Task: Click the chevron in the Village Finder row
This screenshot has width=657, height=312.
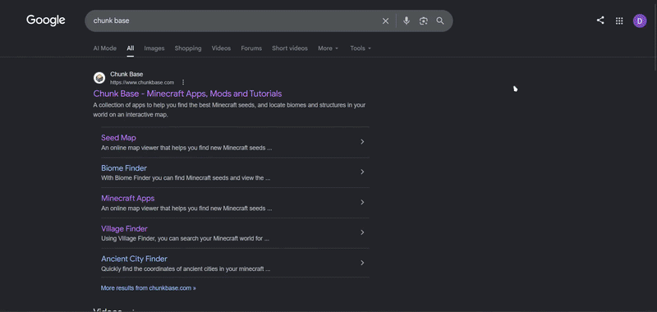Action: click(x=362, y=232)
